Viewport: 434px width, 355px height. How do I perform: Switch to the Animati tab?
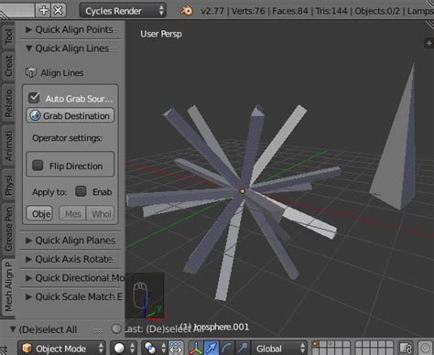point(8,145)
